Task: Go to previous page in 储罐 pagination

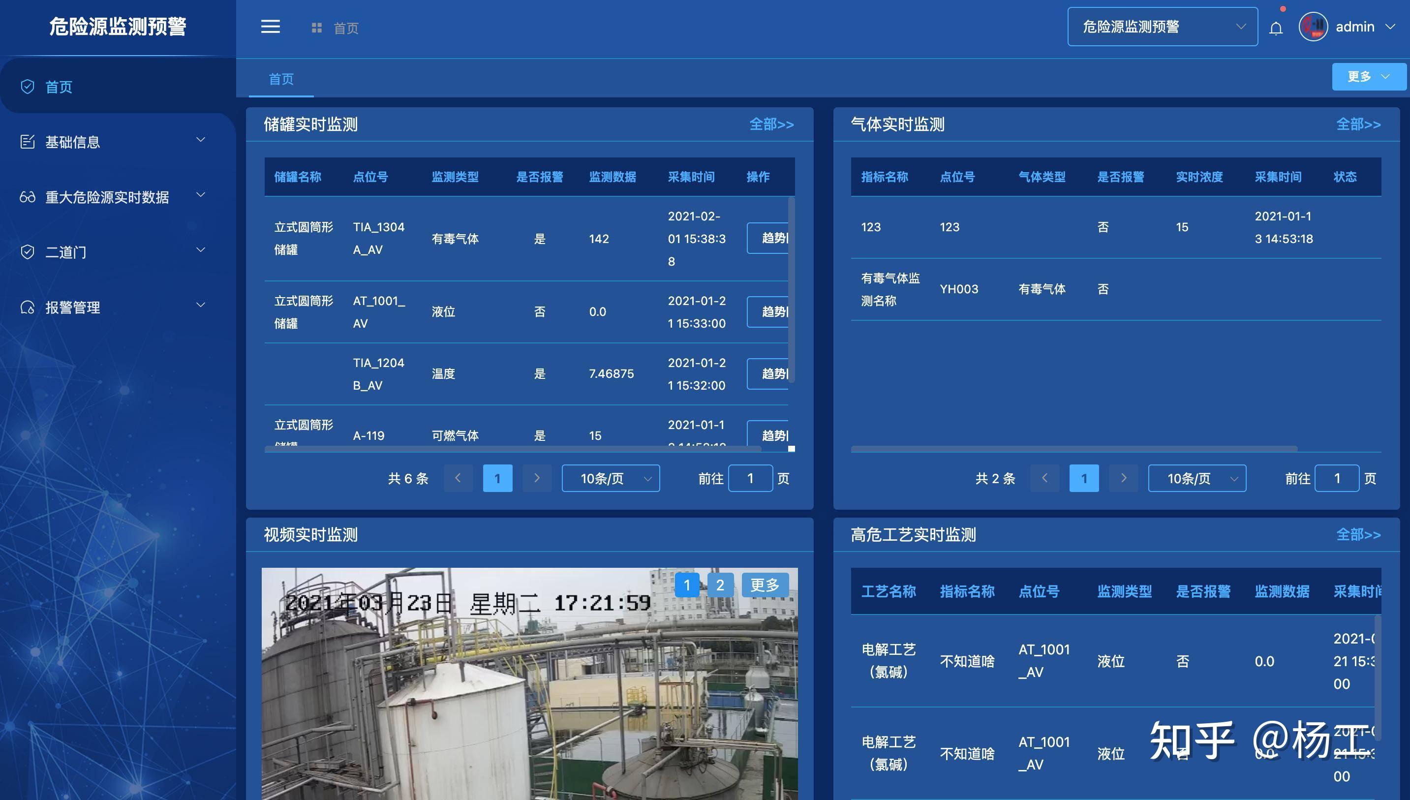Action: click(x=458, y=478)
